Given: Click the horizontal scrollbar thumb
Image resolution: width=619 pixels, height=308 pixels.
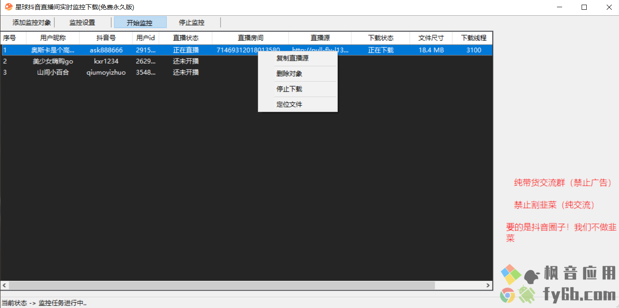Looking at the screenshot, I should tap(222, 286).
